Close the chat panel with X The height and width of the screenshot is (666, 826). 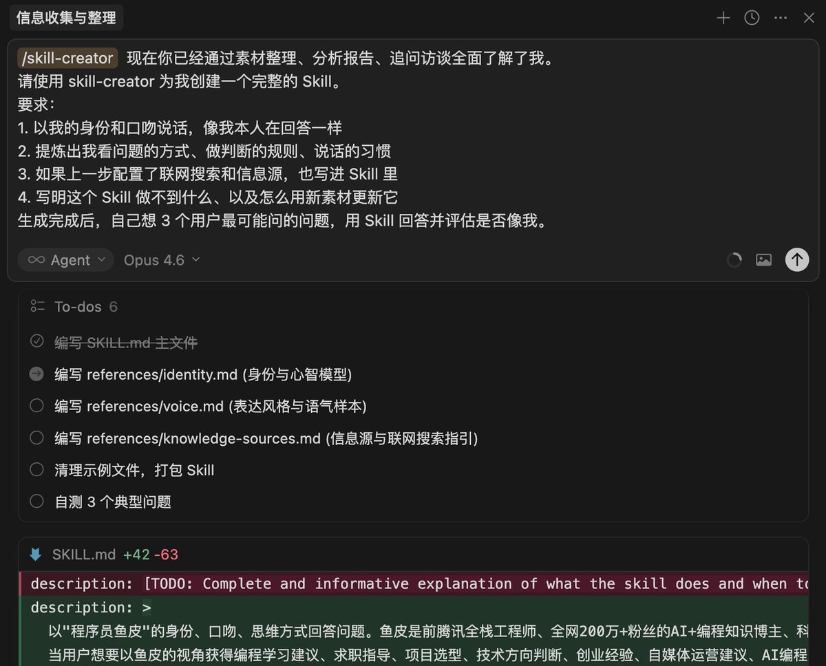[809, 19]
